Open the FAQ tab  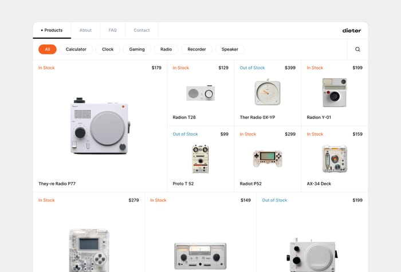point(112,30)
